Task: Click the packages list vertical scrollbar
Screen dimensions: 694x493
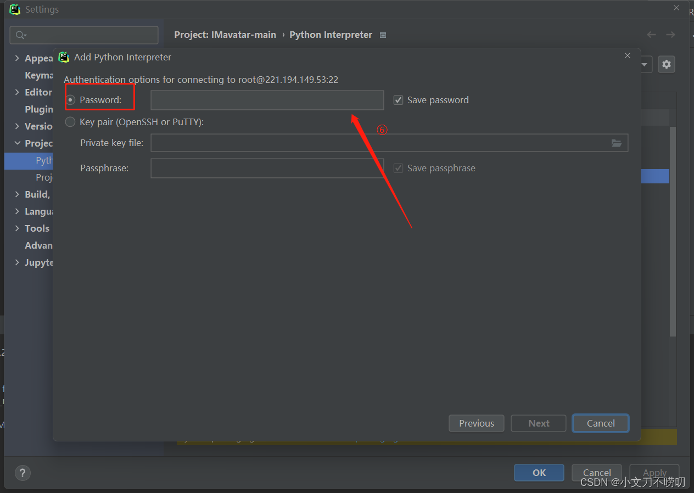Action: click(x=673, y=231)
